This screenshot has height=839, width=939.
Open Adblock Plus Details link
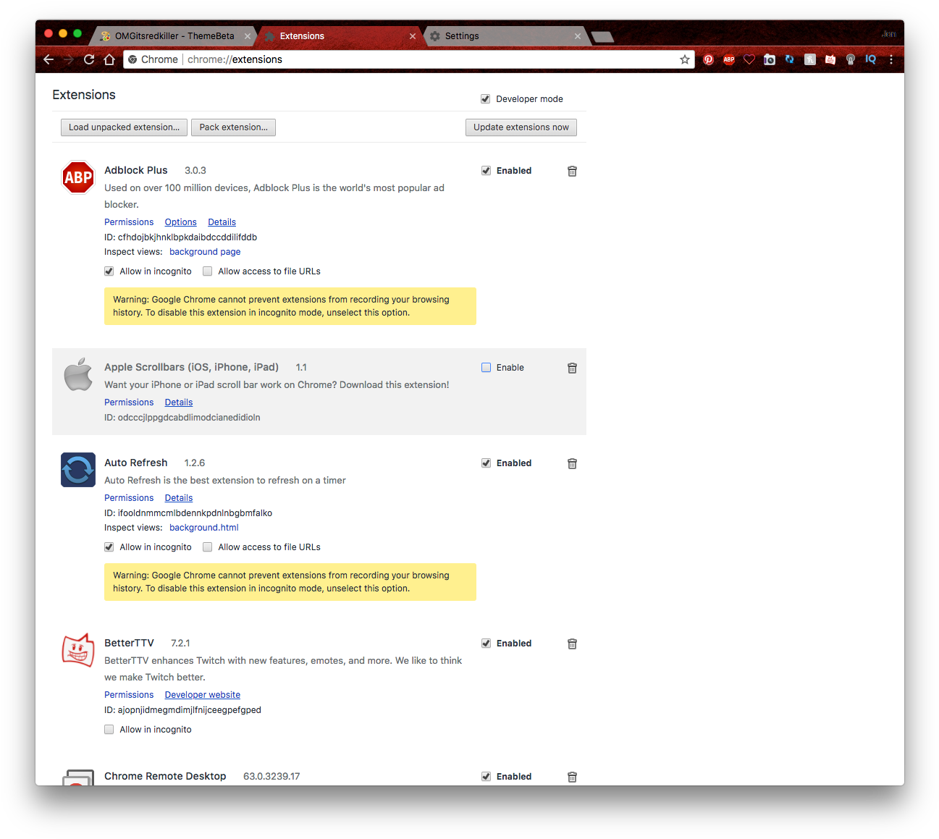click(x=222, y=222)
